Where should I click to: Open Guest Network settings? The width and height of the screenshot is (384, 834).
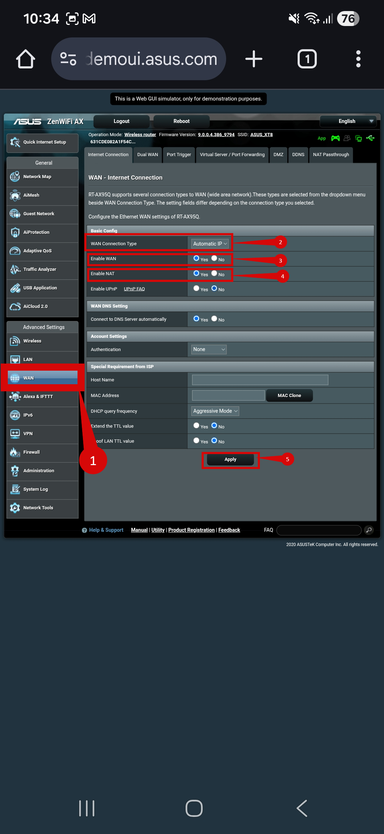(x=42, y=214)
